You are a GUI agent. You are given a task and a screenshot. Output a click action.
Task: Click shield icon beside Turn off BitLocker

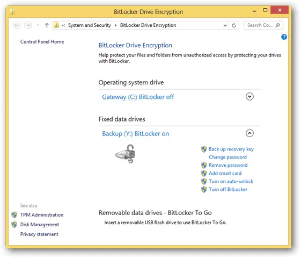[204, 189]
